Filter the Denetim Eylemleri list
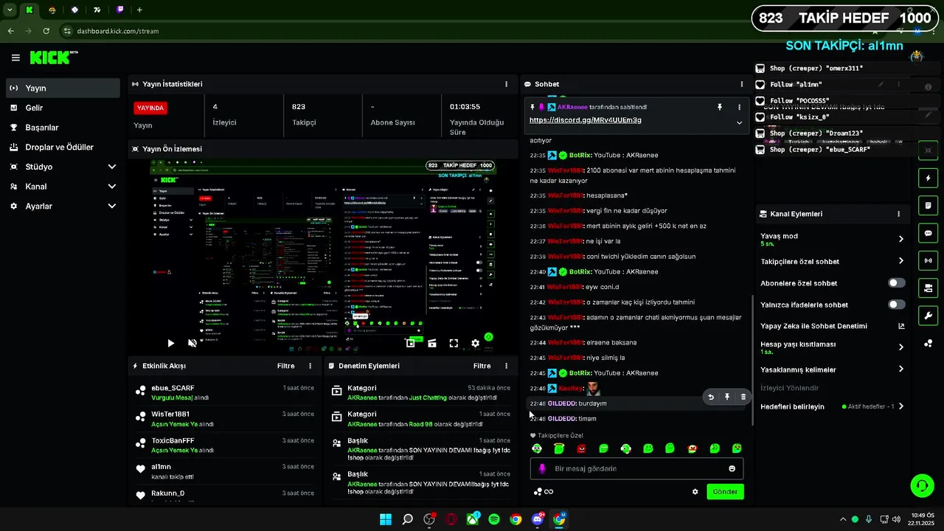The image size is (944, 531). pyautogui.click(x=482, y=366)
